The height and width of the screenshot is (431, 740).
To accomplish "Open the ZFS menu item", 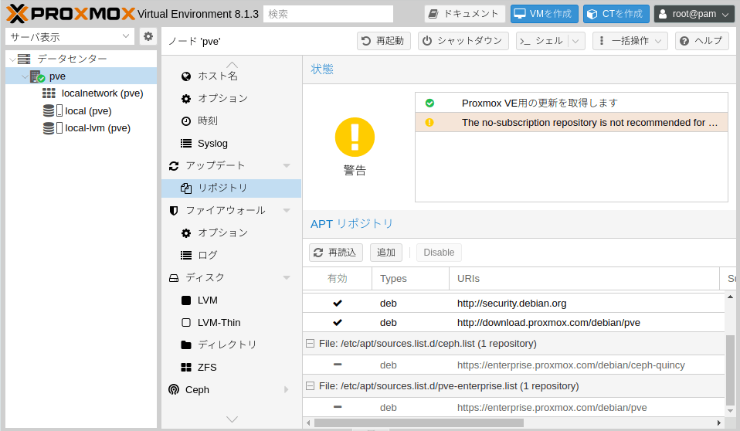I will (x=231, y=367).
